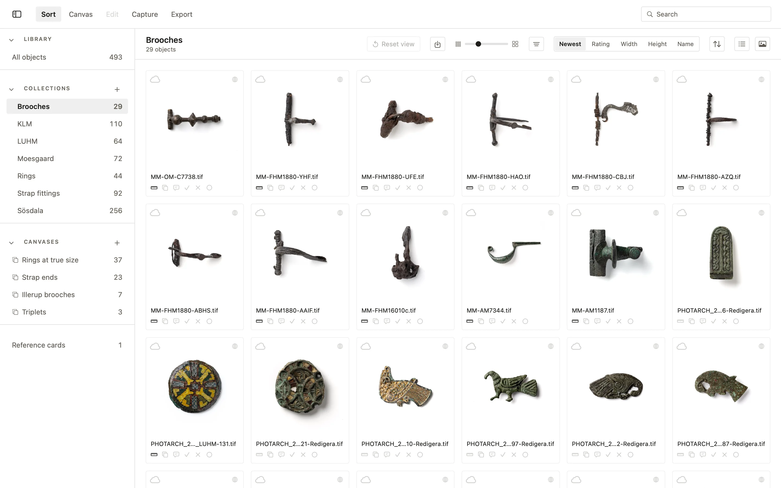
Task: Toggle the circle marker under PHOTARCH_2..._LUHM-131.tif
Action: click(x=209, y=455)
